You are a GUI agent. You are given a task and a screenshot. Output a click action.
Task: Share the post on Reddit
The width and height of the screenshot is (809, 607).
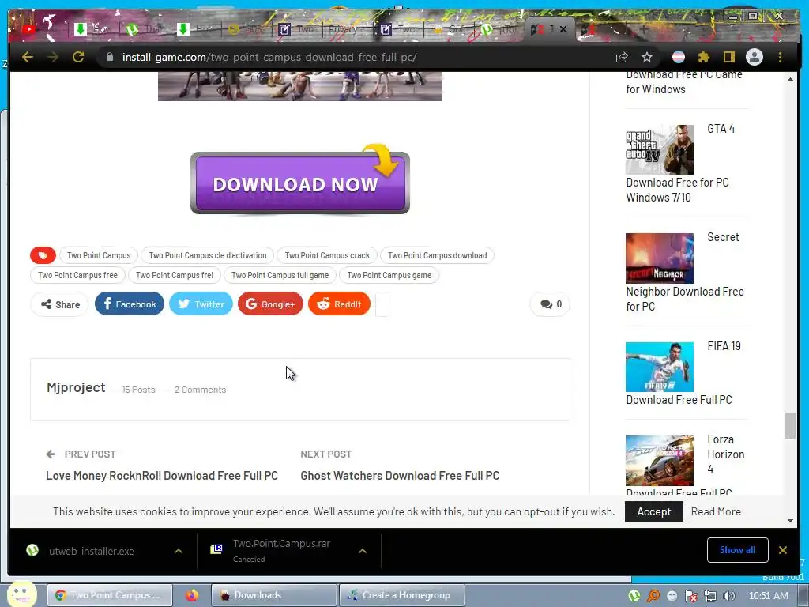tap(339, 304)
